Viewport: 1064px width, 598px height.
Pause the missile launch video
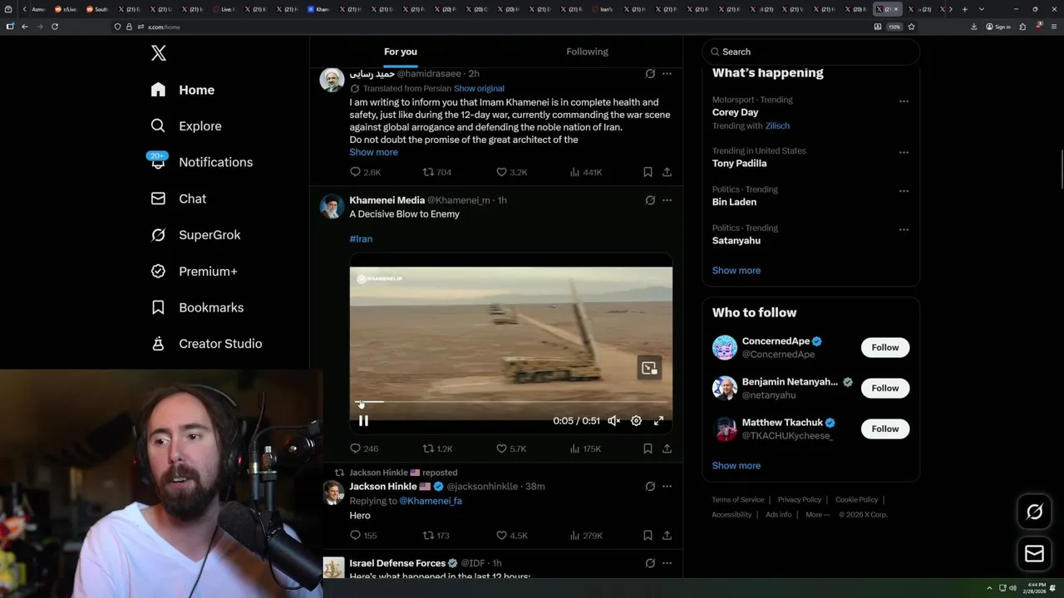363,421
